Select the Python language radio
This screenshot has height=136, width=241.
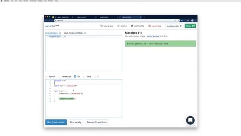46,76
